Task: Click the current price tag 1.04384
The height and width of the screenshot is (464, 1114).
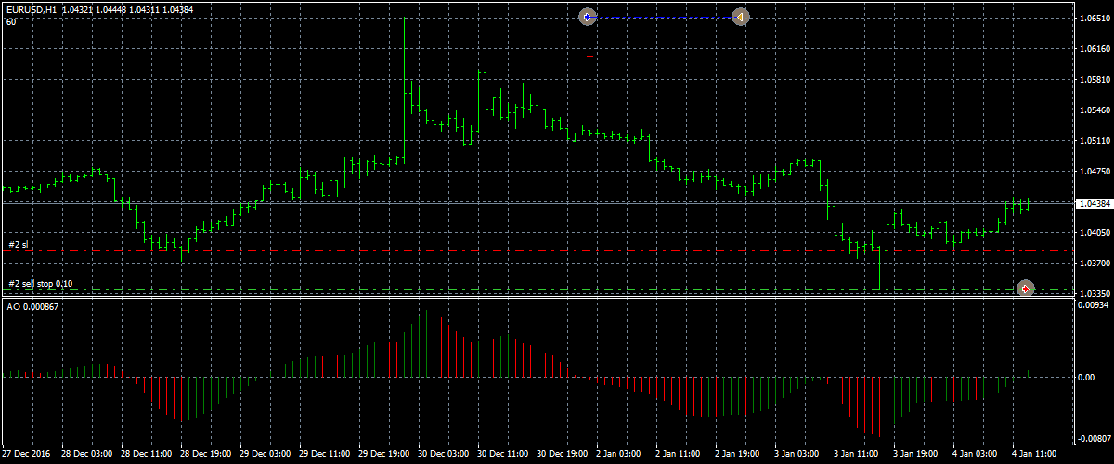Action: click(1093, 203)
